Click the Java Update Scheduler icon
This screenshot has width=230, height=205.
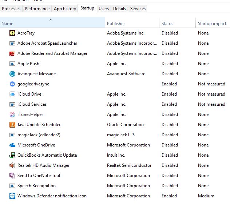(x=12, y=125)
